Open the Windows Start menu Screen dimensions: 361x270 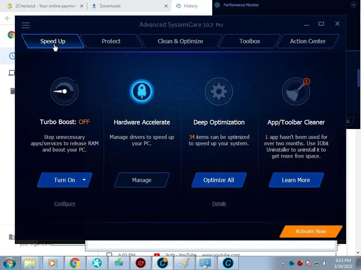[x=9, y=263]
